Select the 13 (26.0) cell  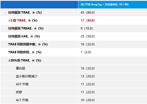click(x=88, y=76)
